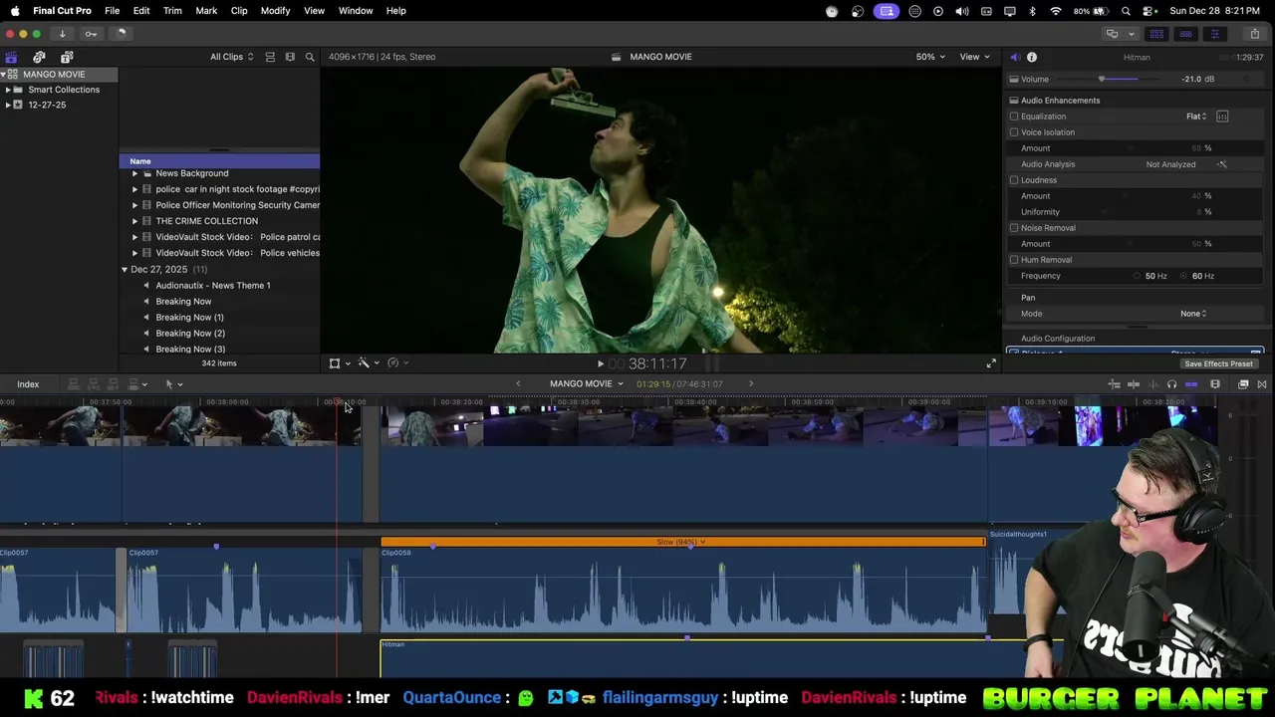Enable the Equalization checkbox
The width and height of the screenshot is (1275, 717).
[1014, 117]
